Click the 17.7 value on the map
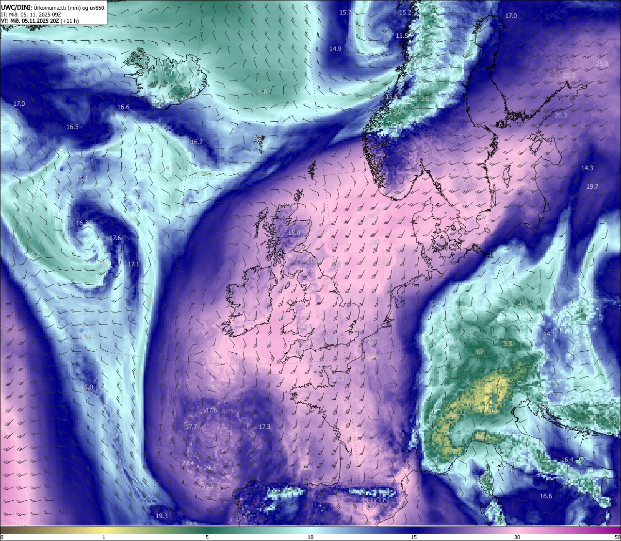Image resolution: width=621 pixels, height=541 pixels. [x=191, y=426]
